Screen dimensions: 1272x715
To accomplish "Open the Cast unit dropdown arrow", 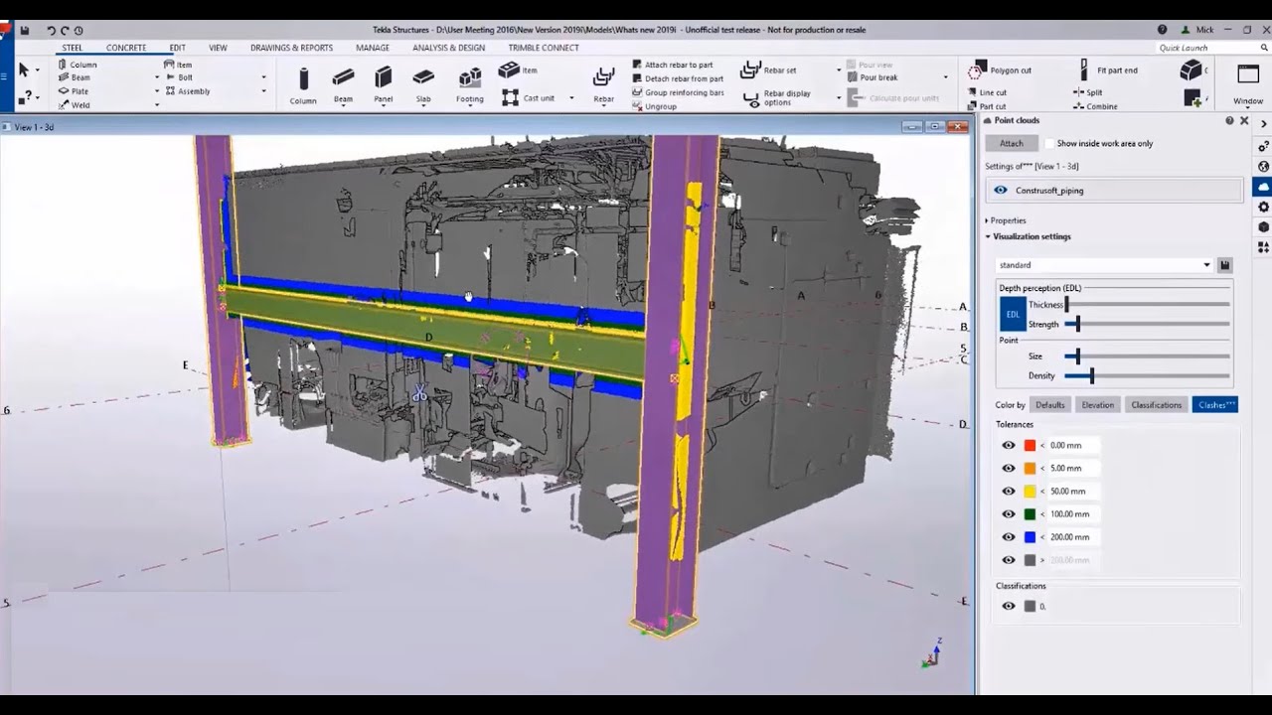I will 571,97.
